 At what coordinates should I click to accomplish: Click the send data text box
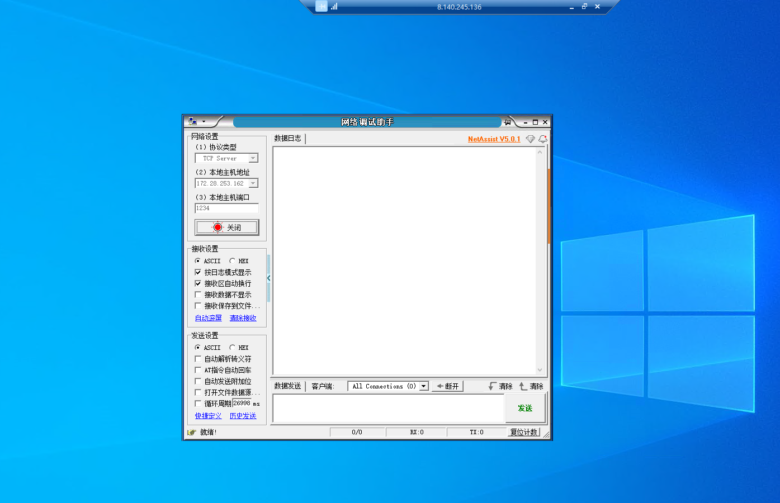point(389,409)
